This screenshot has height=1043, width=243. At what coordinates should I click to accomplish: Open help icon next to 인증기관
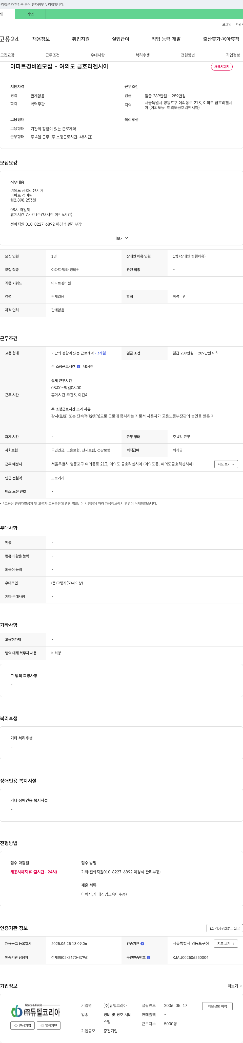click(142, 943)
